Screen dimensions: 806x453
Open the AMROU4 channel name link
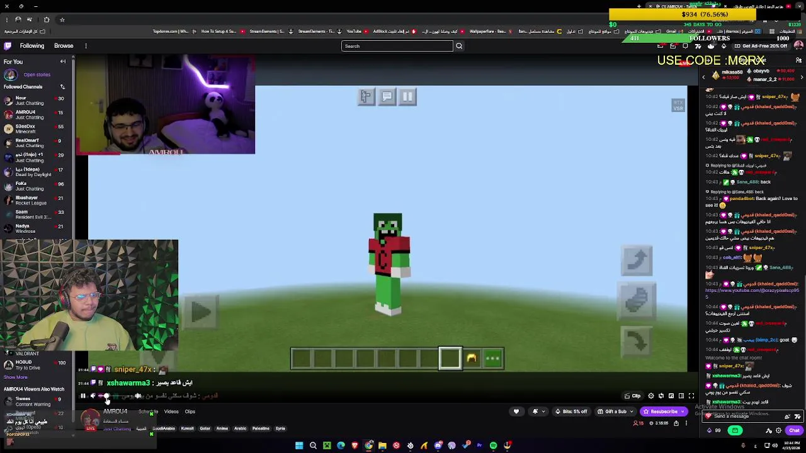pyautogui.click(x=115, y=411)
